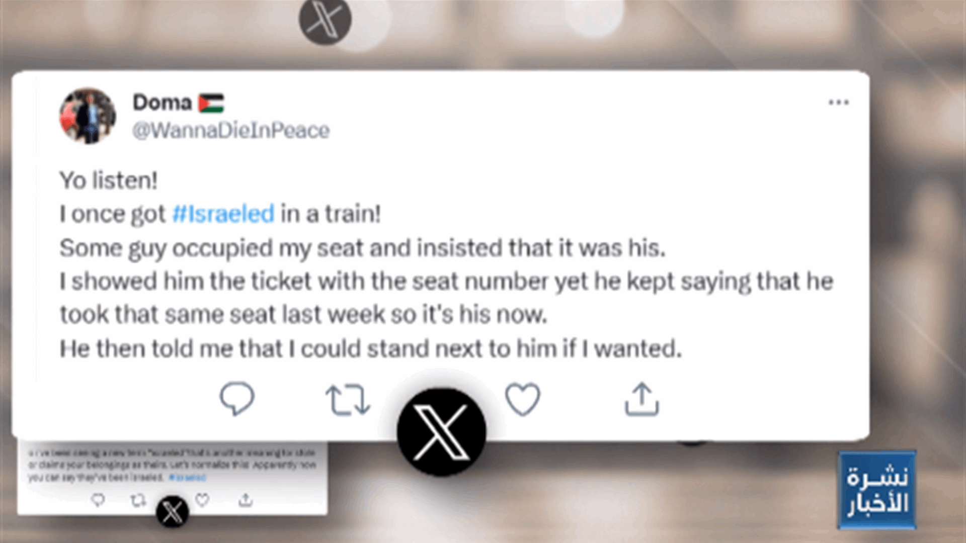Image resolution: width=966 pixels, height=543 pixels.
Task: Retweet the Doma train seat tweet
Action: [348, 400]
